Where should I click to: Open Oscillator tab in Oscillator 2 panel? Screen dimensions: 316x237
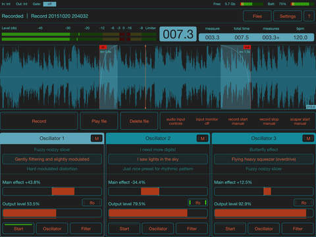click(158, 228)
